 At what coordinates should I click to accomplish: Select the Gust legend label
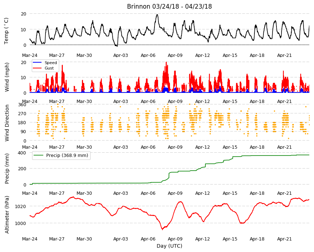click(49, 68)
